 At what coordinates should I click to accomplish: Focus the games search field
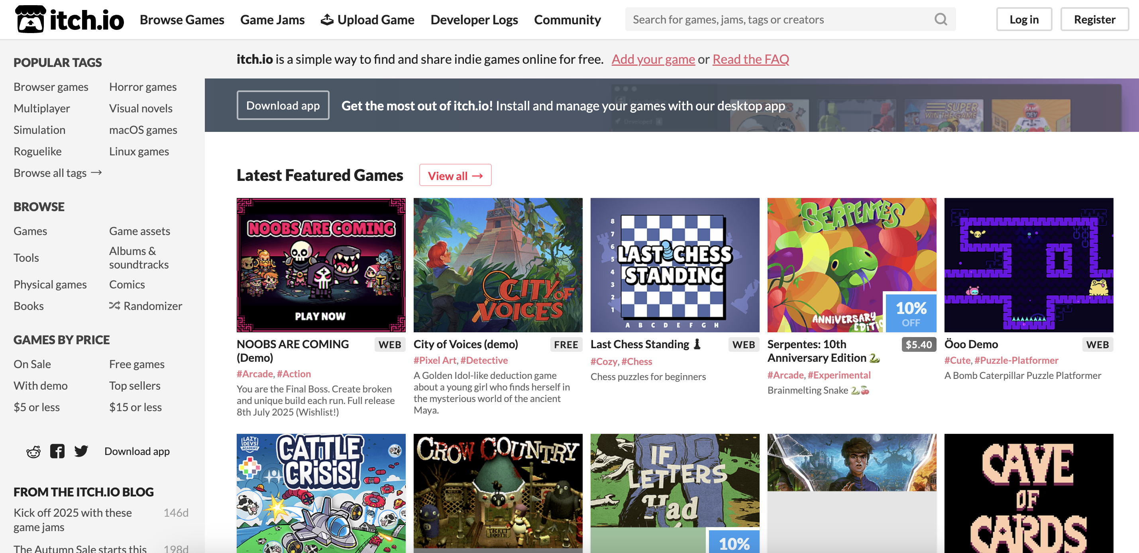tap(778, 20)
